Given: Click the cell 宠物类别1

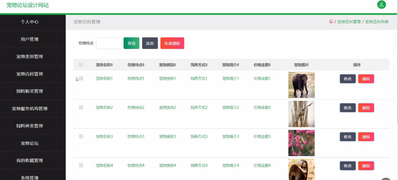Looking at the screenshot, I should (x=168, y=78).
